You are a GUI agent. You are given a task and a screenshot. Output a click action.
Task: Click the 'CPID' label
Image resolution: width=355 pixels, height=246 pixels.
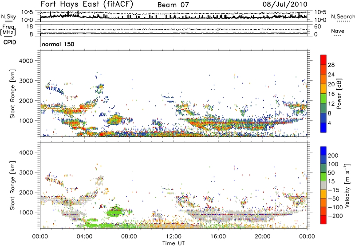[x=10, y=42]
